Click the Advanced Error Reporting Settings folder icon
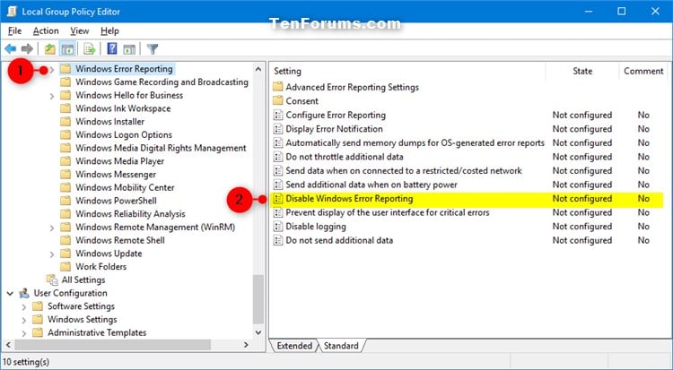The image size is (673, 370). tap(278, 87)
